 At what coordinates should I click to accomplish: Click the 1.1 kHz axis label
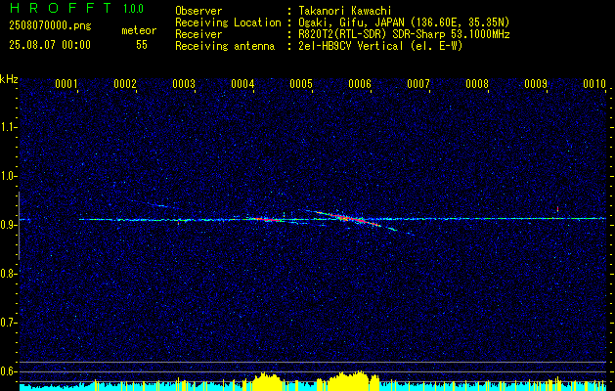tap(9, 127)
